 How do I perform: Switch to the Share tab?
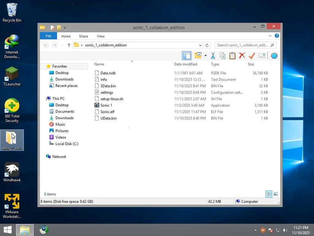click(x=83, y=36)
